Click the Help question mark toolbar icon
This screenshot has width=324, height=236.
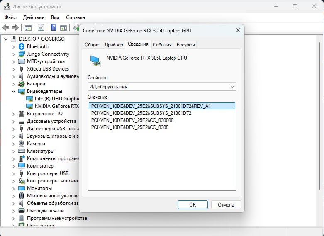(x=54, y=27)
